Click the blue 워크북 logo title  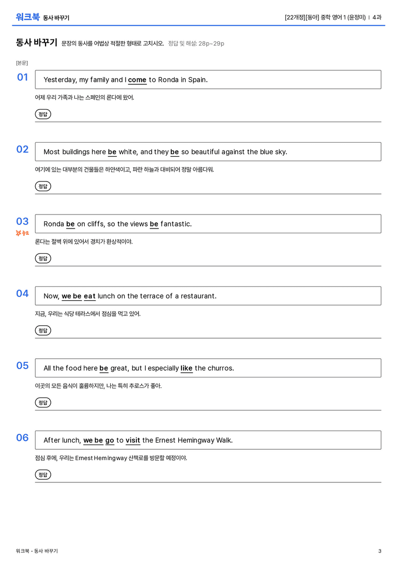coord(27,17)
